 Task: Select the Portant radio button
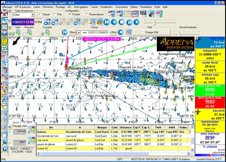point(70,14)
